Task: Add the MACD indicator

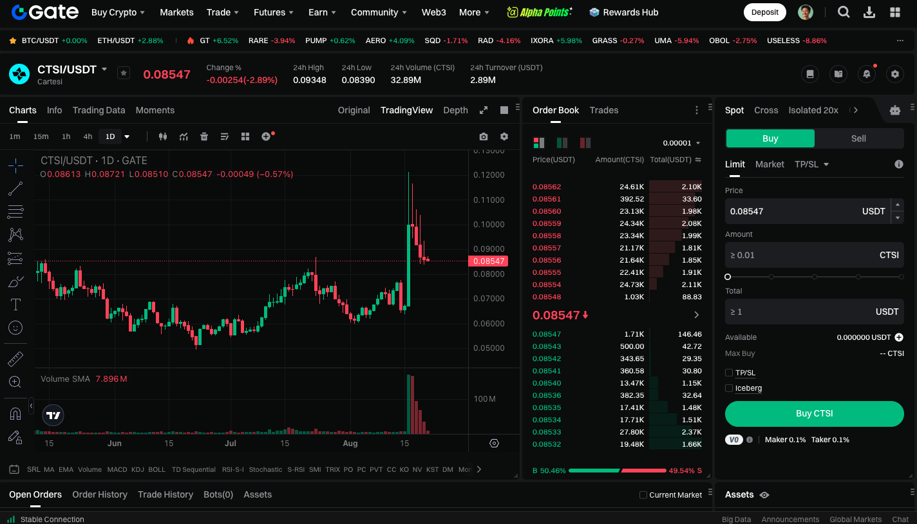Action: (x=117, y=469)
